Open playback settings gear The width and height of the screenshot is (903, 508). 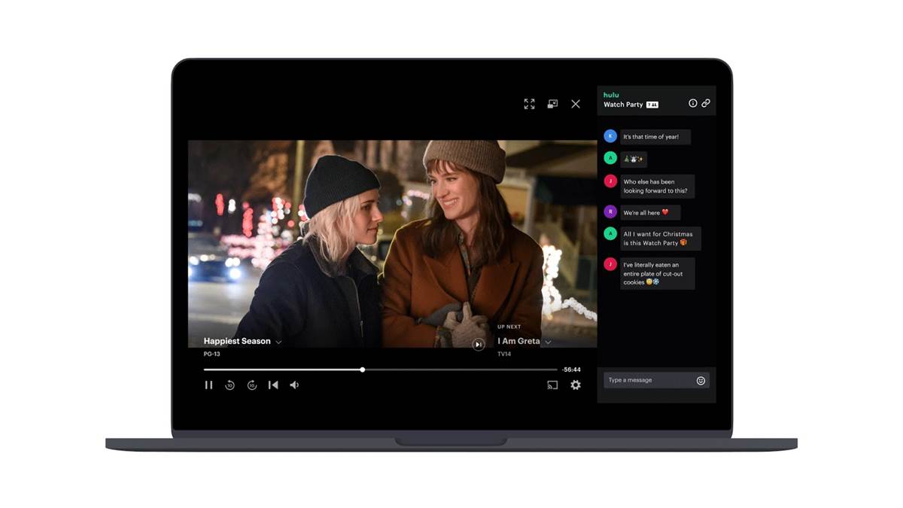tap(576, 385)
